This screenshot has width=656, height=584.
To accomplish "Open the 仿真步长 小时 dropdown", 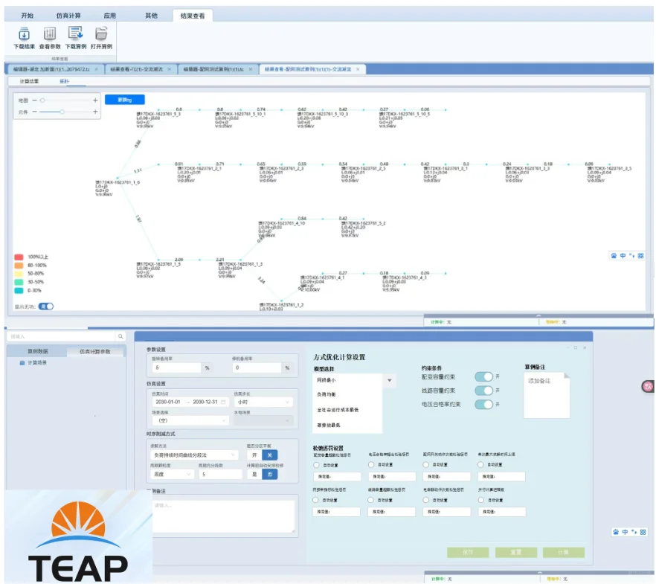I will pos(263,402).
